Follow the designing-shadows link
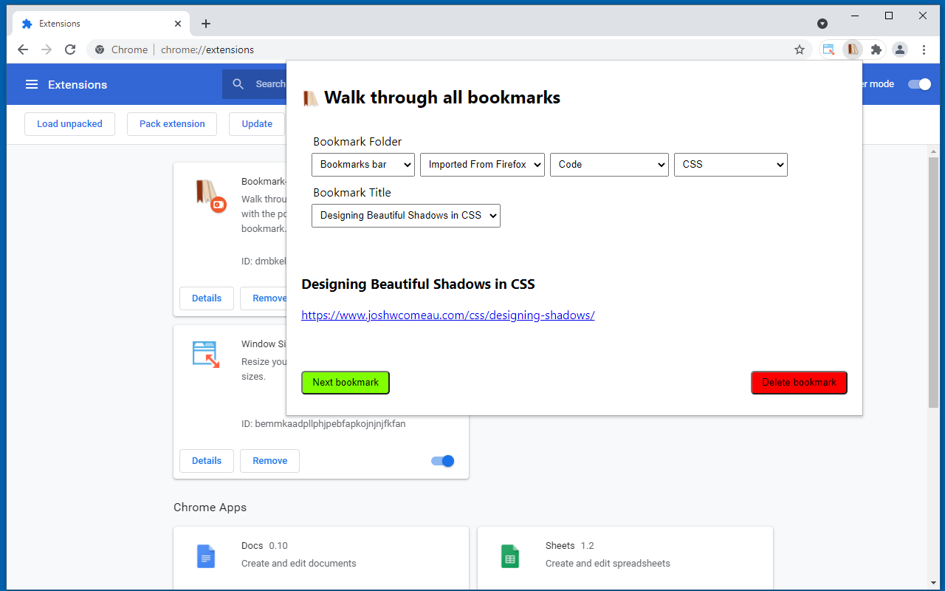The image size is (945, 591). pos(447,315)
